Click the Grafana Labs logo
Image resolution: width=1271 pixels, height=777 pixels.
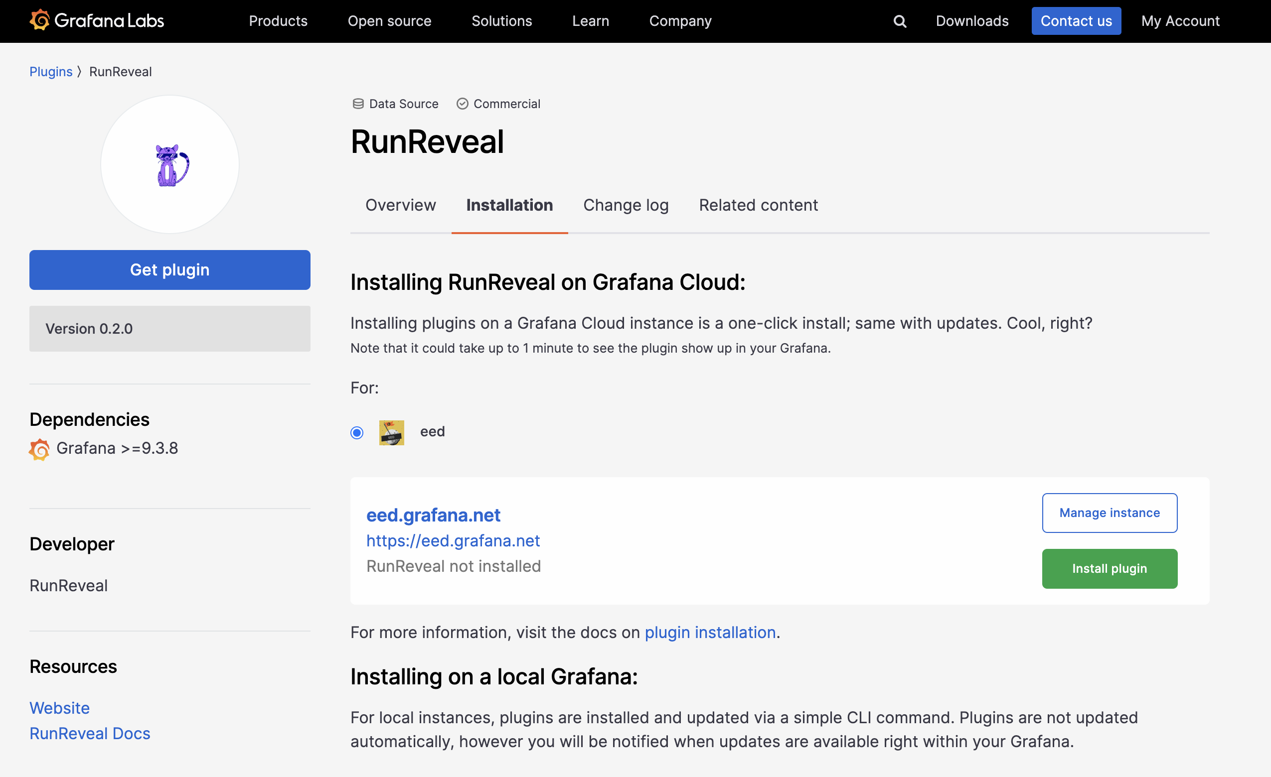(97, 20)
